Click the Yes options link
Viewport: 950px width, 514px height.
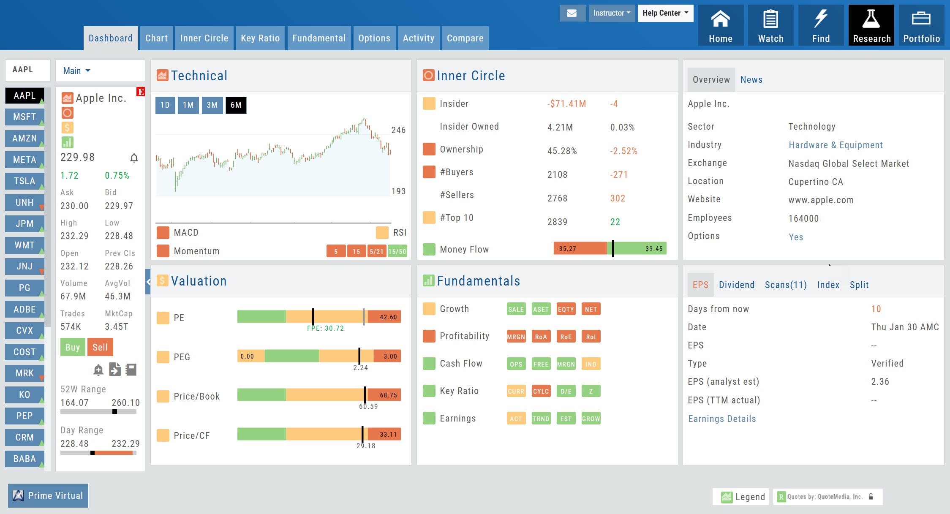coord(796,237)
